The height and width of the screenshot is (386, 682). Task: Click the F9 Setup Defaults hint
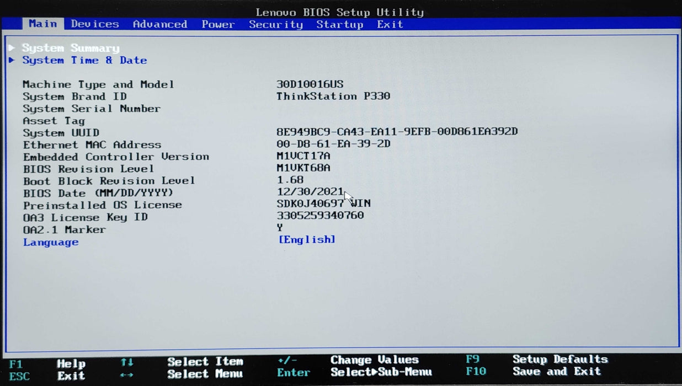tap(537, 359)
